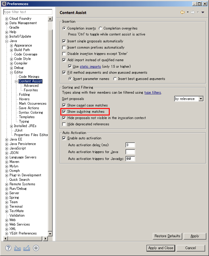
Task: Click the Cancel button
Action: [191, 248]
